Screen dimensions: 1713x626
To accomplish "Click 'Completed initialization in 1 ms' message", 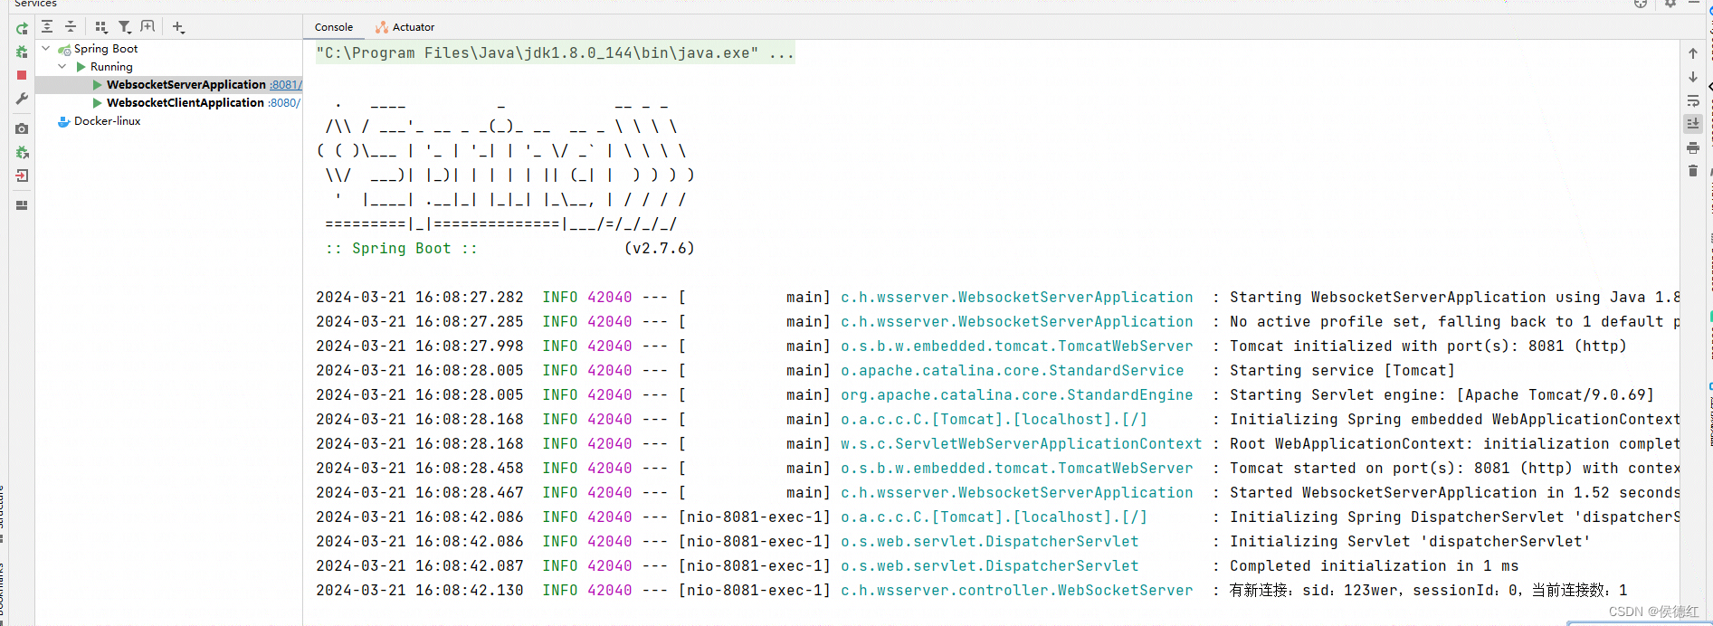I will point(1374,566).
